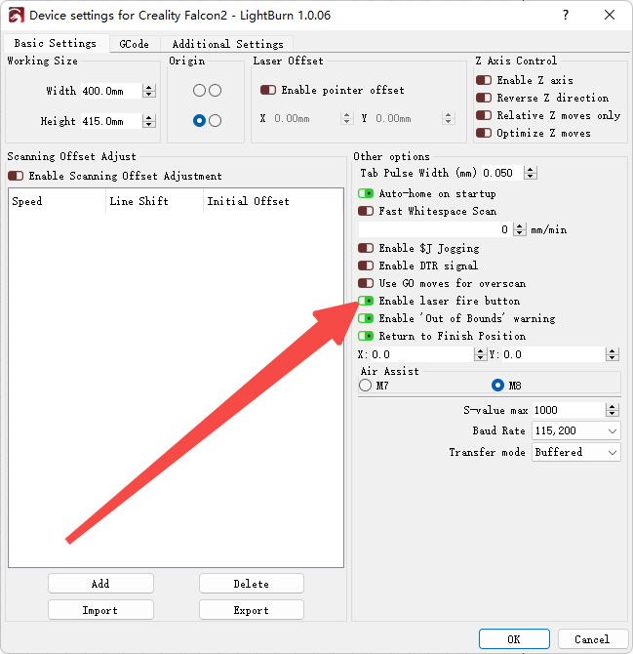The width and height of the screenshot is (633, 654).
Task: Open the Transfer mode dropdown
Action: point(576,452)
